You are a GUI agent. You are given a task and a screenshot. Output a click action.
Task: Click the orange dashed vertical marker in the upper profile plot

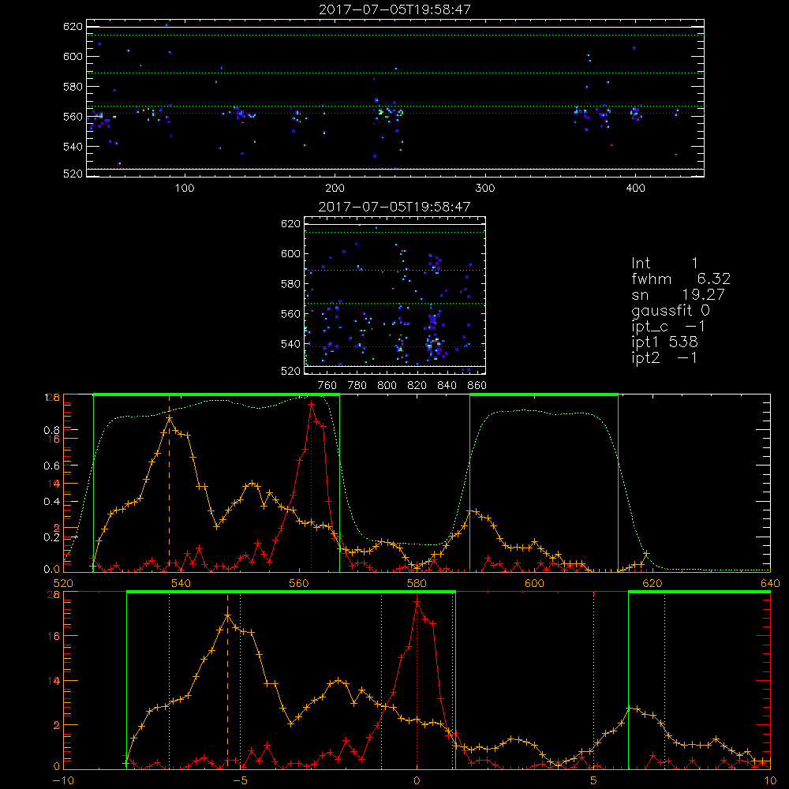[169, 483]
